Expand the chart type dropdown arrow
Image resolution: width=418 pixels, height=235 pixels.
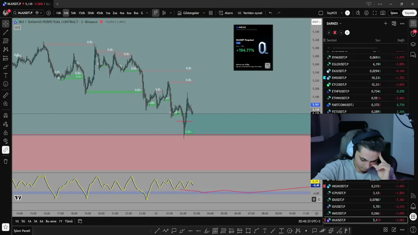170,13
